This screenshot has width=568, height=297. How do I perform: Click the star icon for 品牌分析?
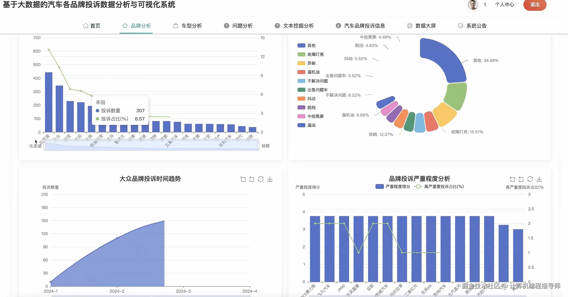[x=125, y=26]
